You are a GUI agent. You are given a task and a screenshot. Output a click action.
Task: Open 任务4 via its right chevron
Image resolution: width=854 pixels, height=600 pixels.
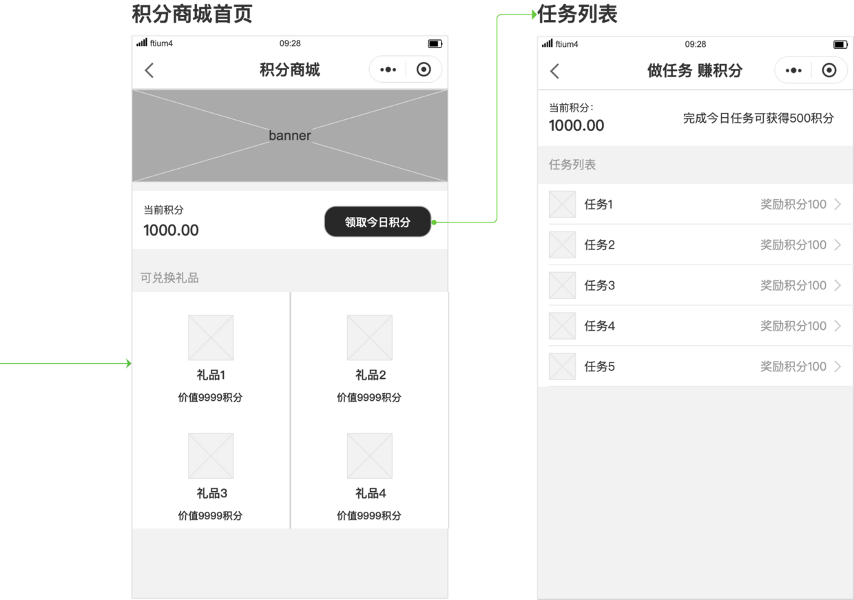[x=837, y=326]
